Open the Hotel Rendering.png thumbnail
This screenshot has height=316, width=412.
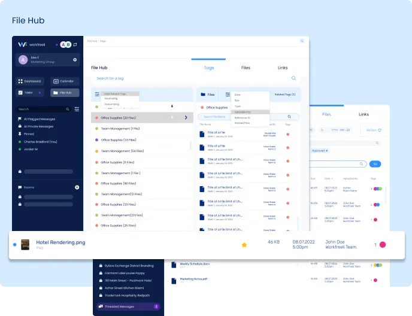point(25,245)
